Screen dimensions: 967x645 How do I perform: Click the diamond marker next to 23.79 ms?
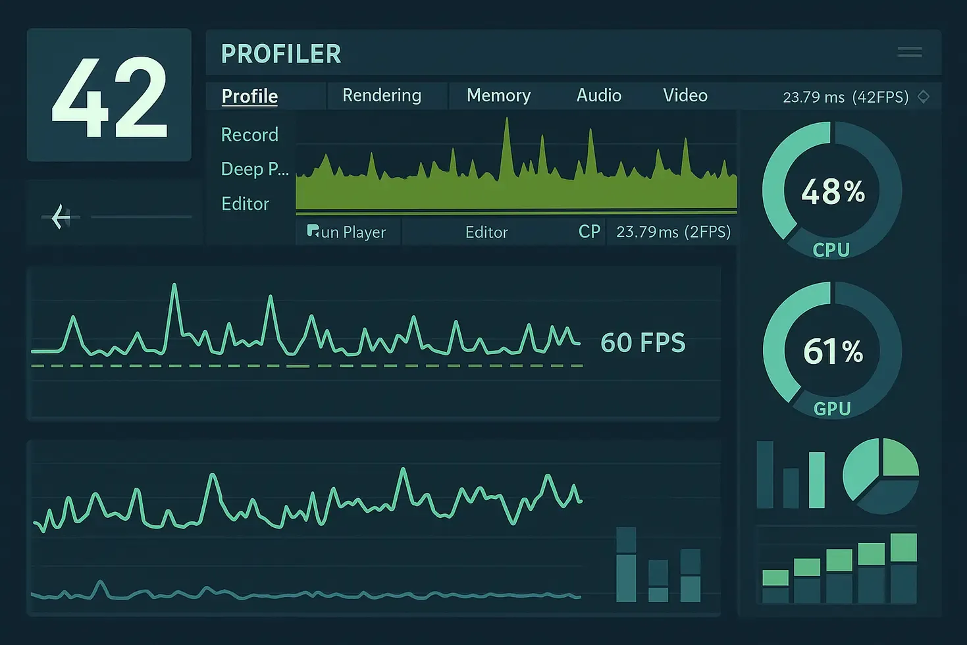923,96
